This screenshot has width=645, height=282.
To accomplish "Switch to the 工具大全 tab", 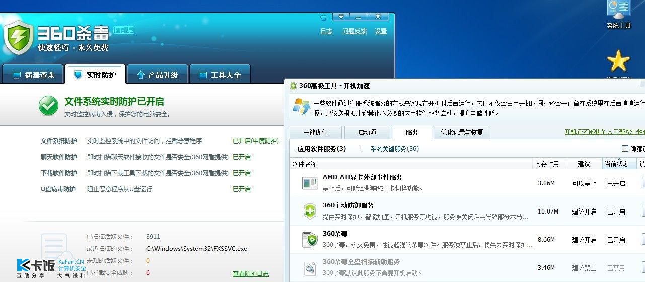I will [x=220, y=75].
